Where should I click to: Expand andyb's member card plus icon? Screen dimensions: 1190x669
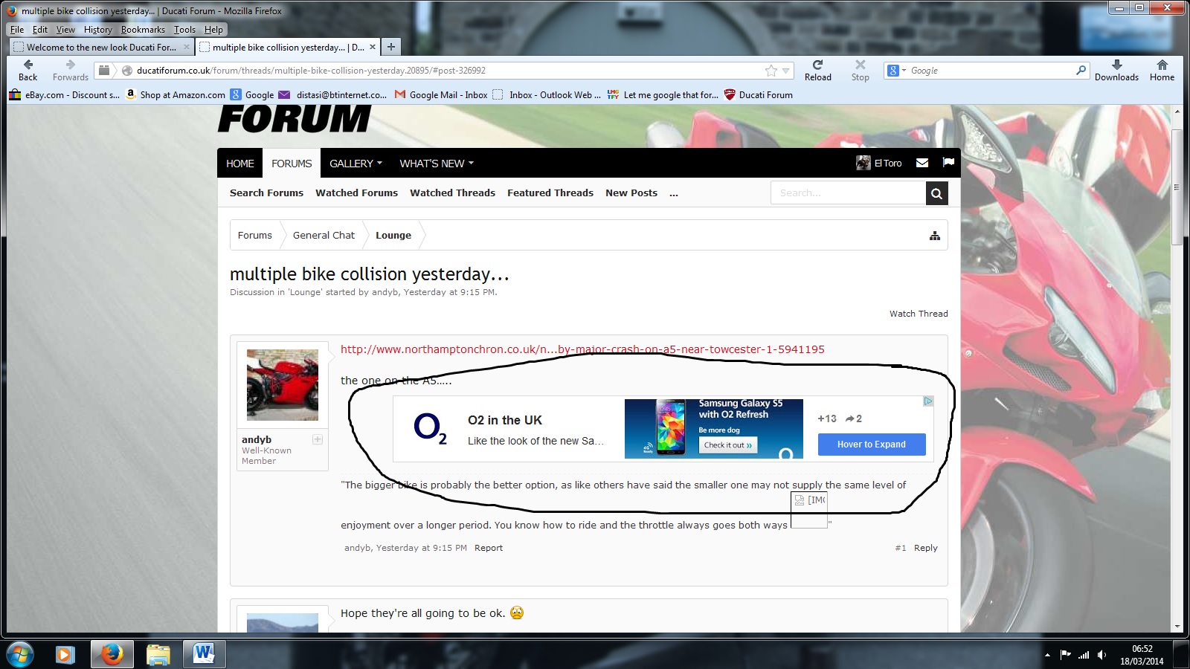[318, 439]
